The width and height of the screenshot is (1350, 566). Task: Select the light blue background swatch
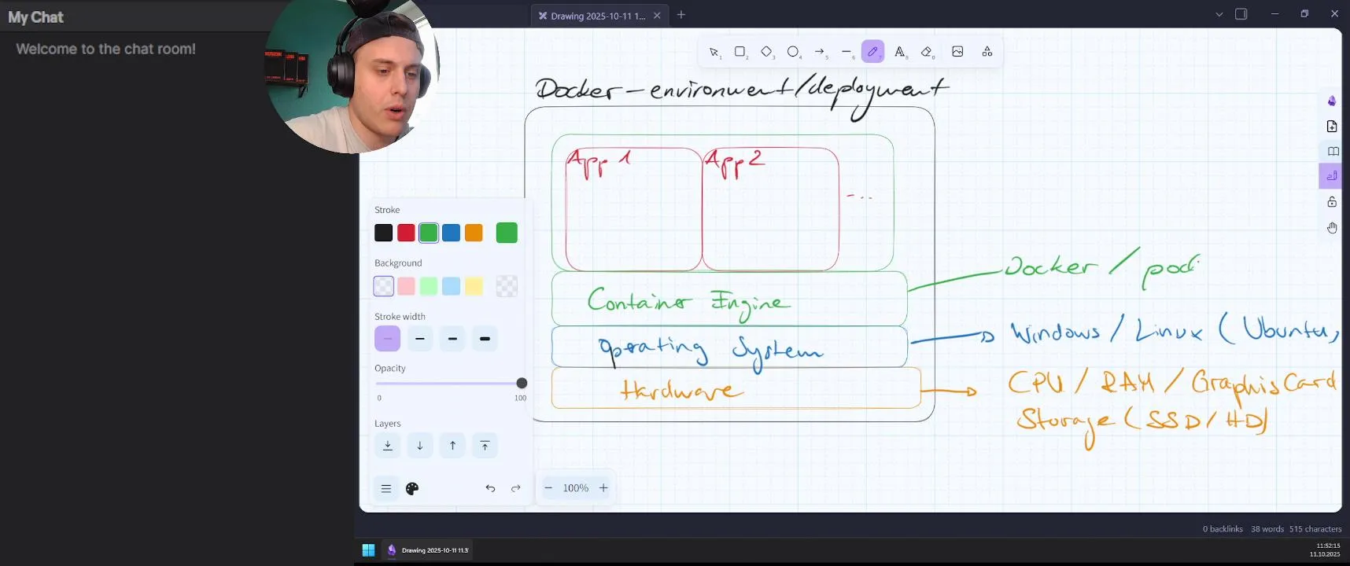click(x=452, y=286)
